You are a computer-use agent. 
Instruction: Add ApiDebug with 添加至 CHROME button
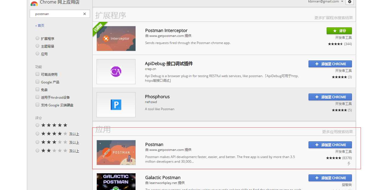[330, 64]
